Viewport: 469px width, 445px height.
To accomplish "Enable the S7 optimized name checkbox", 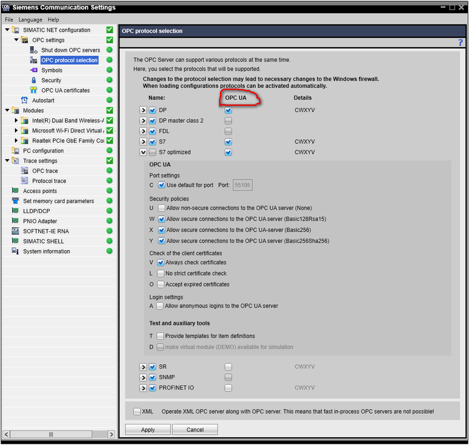I will pyautogui.click(x=153, y=152).
